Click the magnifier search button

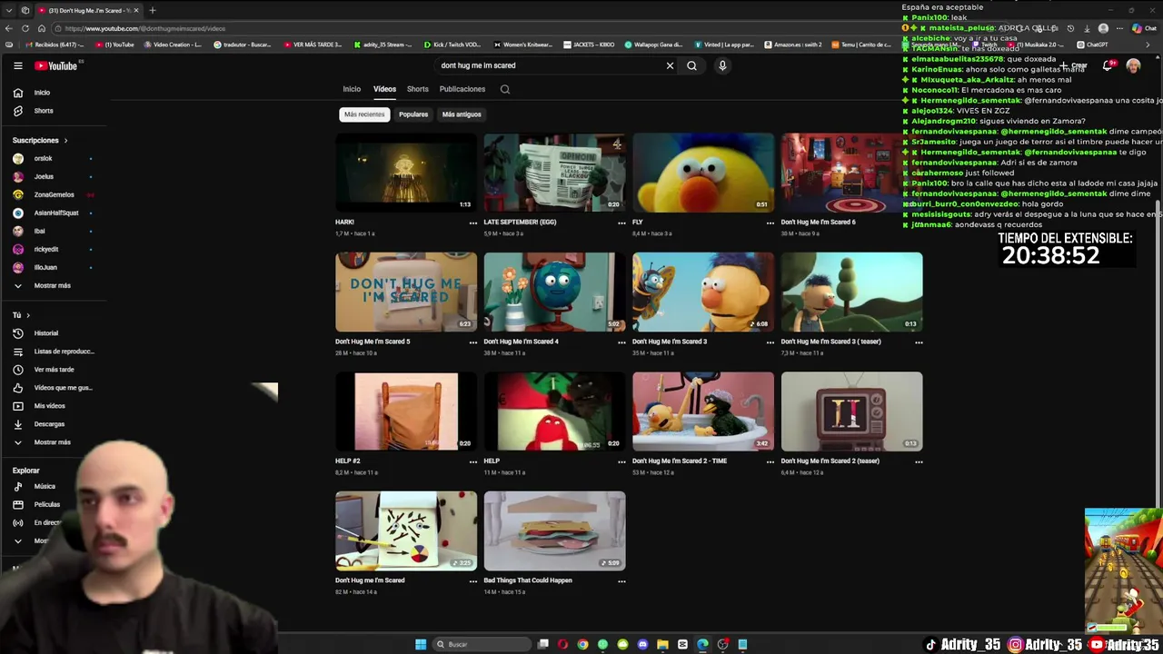691,65
